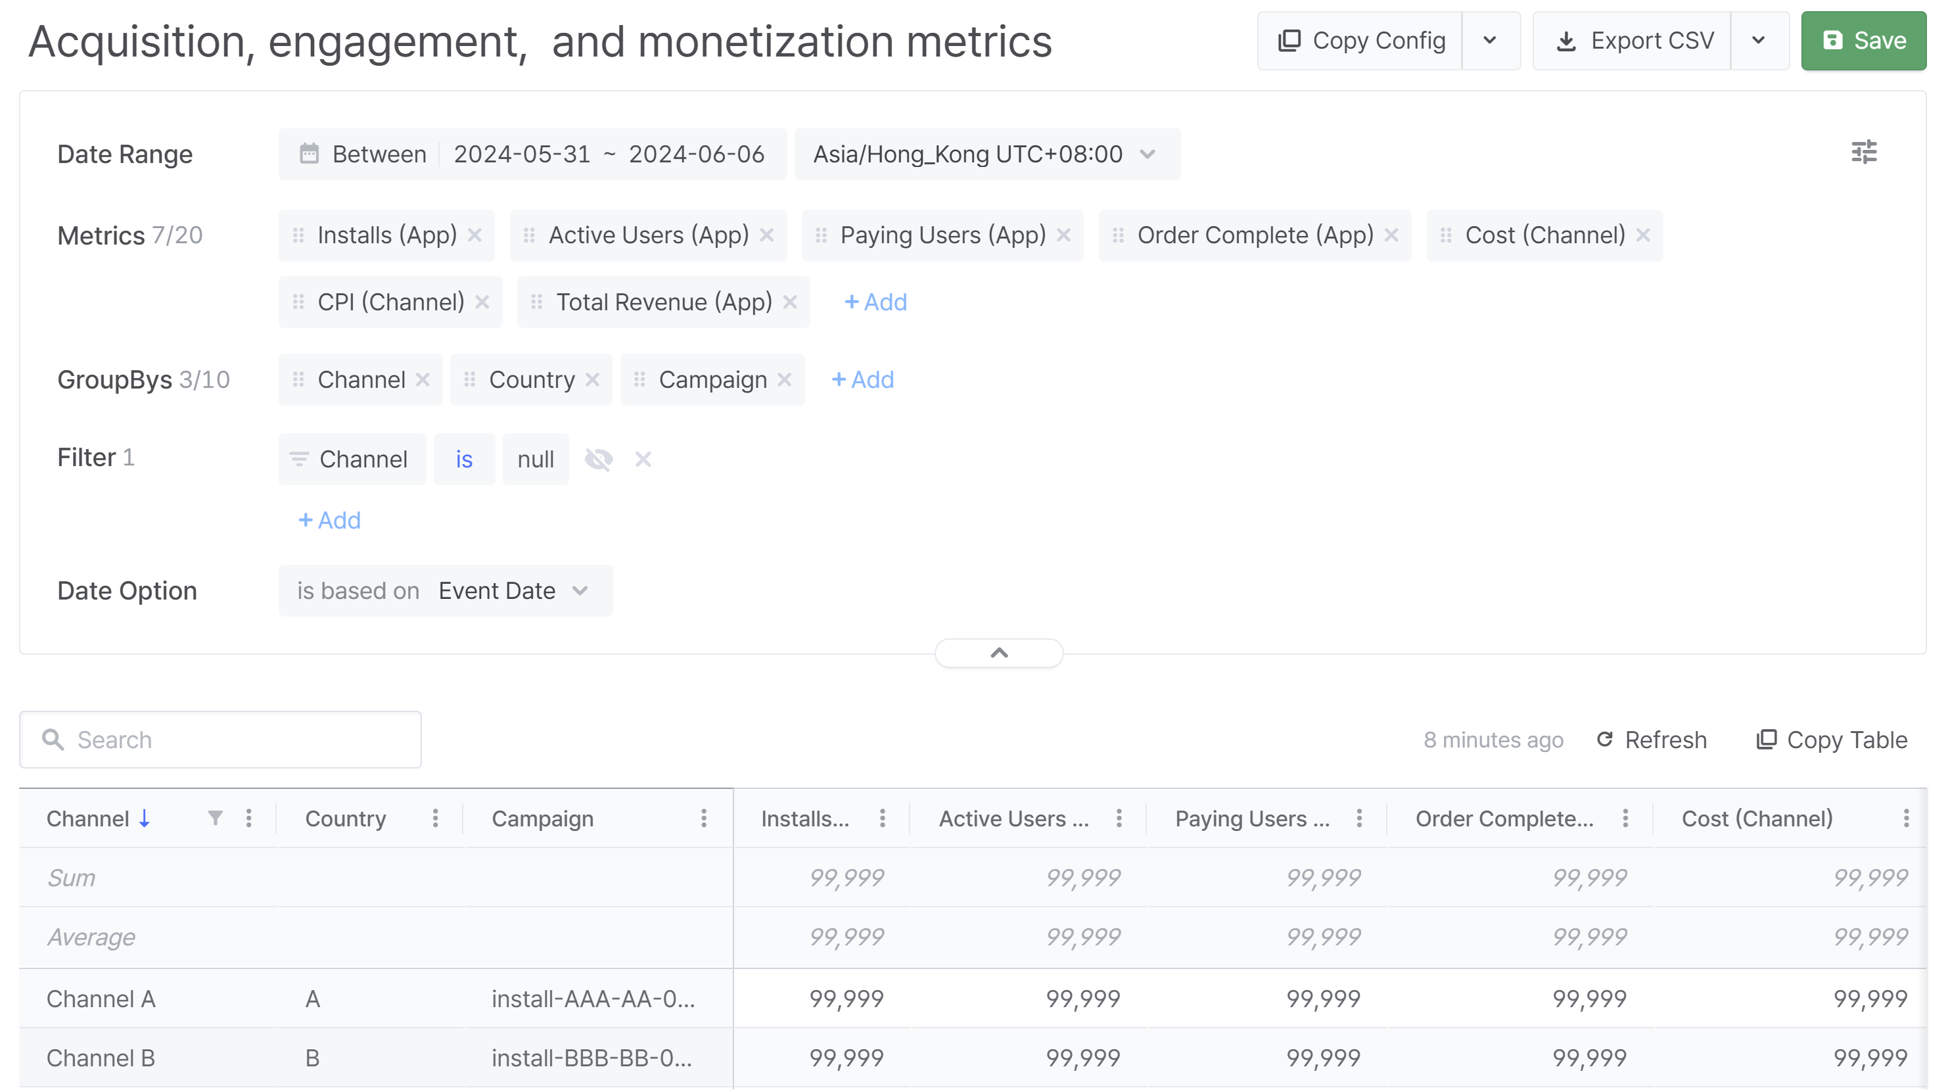This screenshot has width=1948, height=1090.
Task: Open the Event Date option dropdown
Action: [580, 591]
